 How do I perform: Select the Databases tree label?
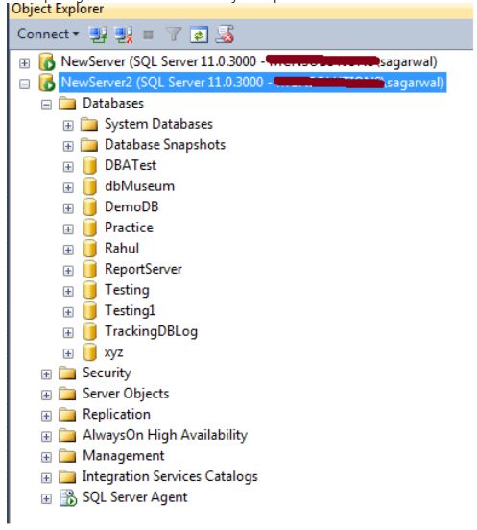click(113, 103)
